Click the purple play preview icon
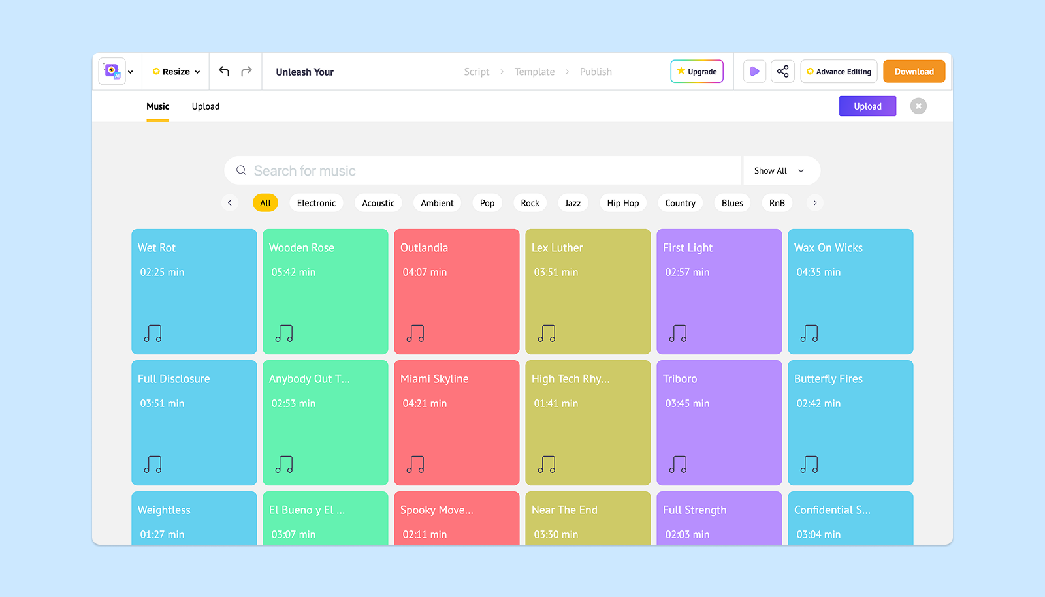The width and height of the screenshot is (1045, 597). tap(754, 71)
